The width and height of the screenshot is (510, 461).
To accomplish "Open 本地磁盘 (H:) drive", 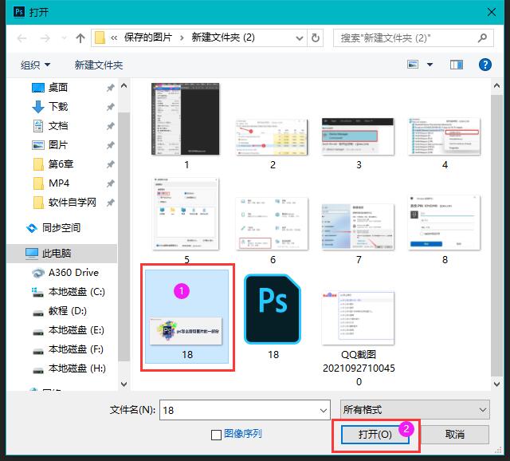I will point(76,368).
